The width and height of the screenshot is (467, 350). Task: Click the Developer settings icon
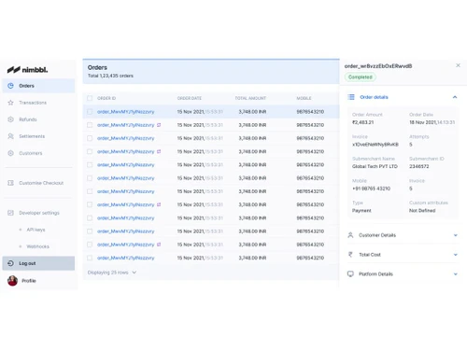pos(10,213)
